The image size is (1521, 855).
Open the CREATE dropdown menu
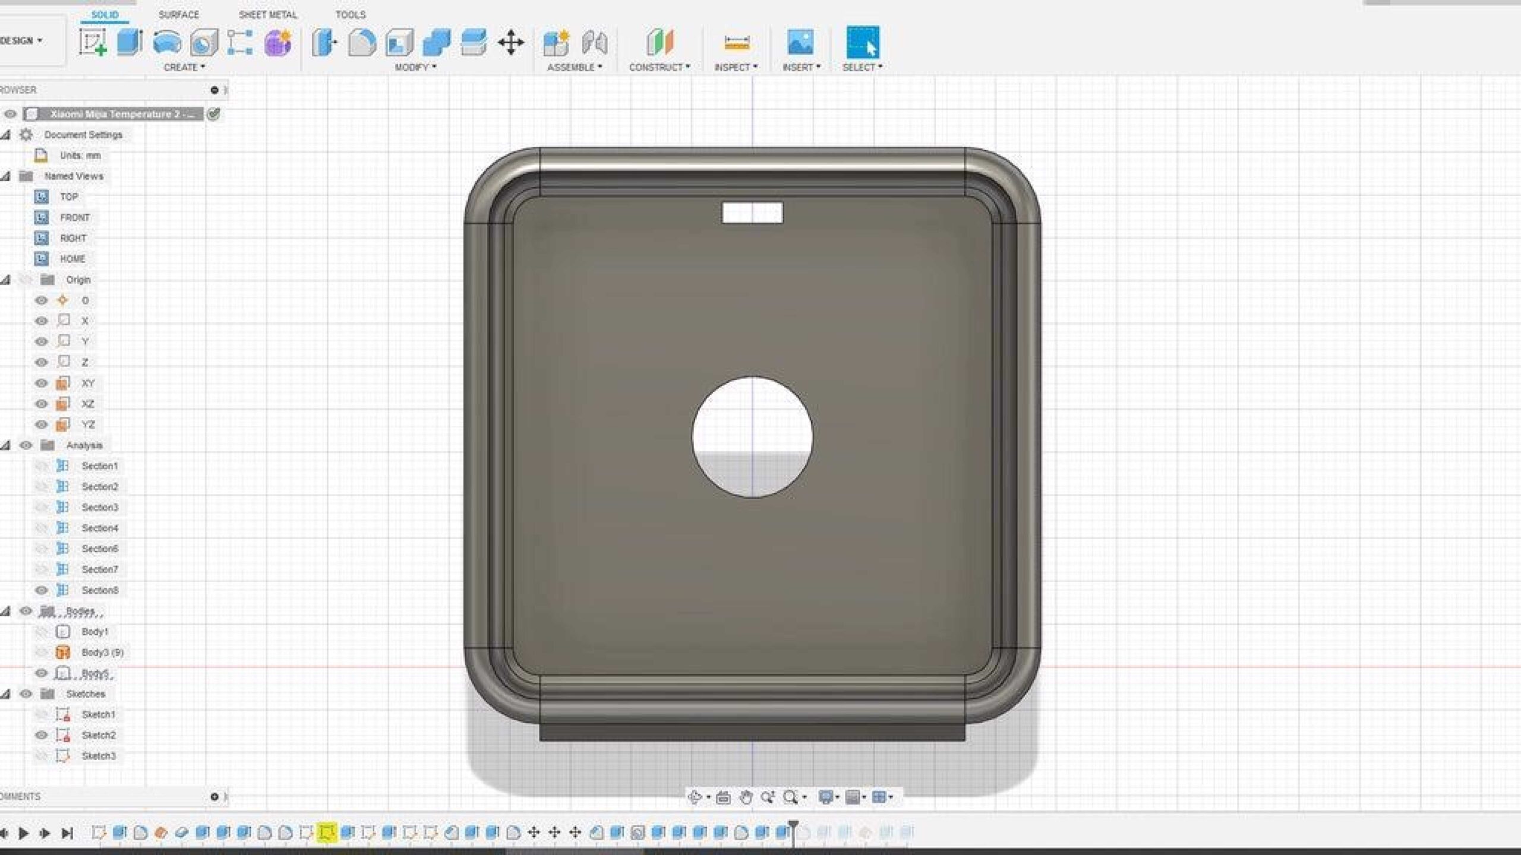click(x=184, y=67)
